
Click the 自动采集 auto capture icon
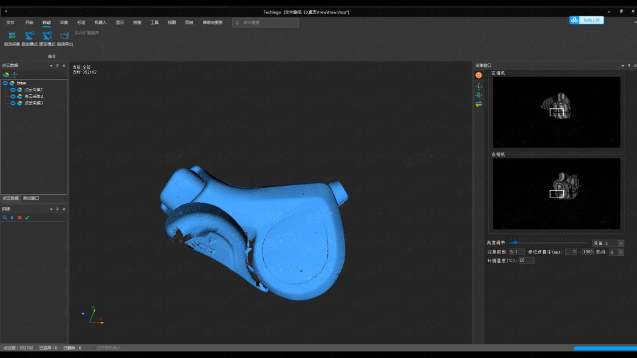coord(12,36)
